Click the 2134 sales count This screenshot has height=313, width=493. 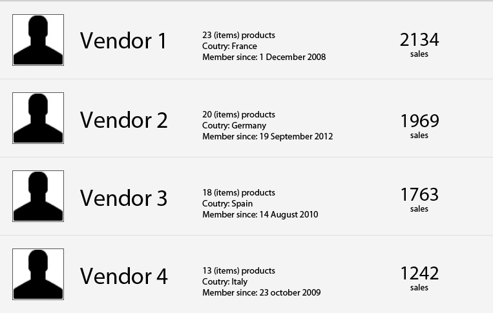[x=419, y=40]
